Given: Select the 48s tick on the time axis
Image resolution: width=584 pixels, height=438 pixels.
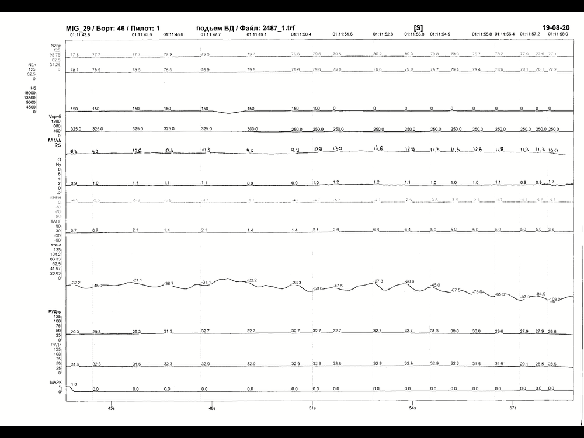Looking at the screenshot, I should 211,408.
